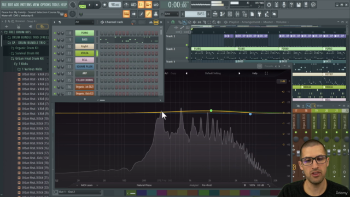Click the microphone one-click recording icon

pos(284,5)
